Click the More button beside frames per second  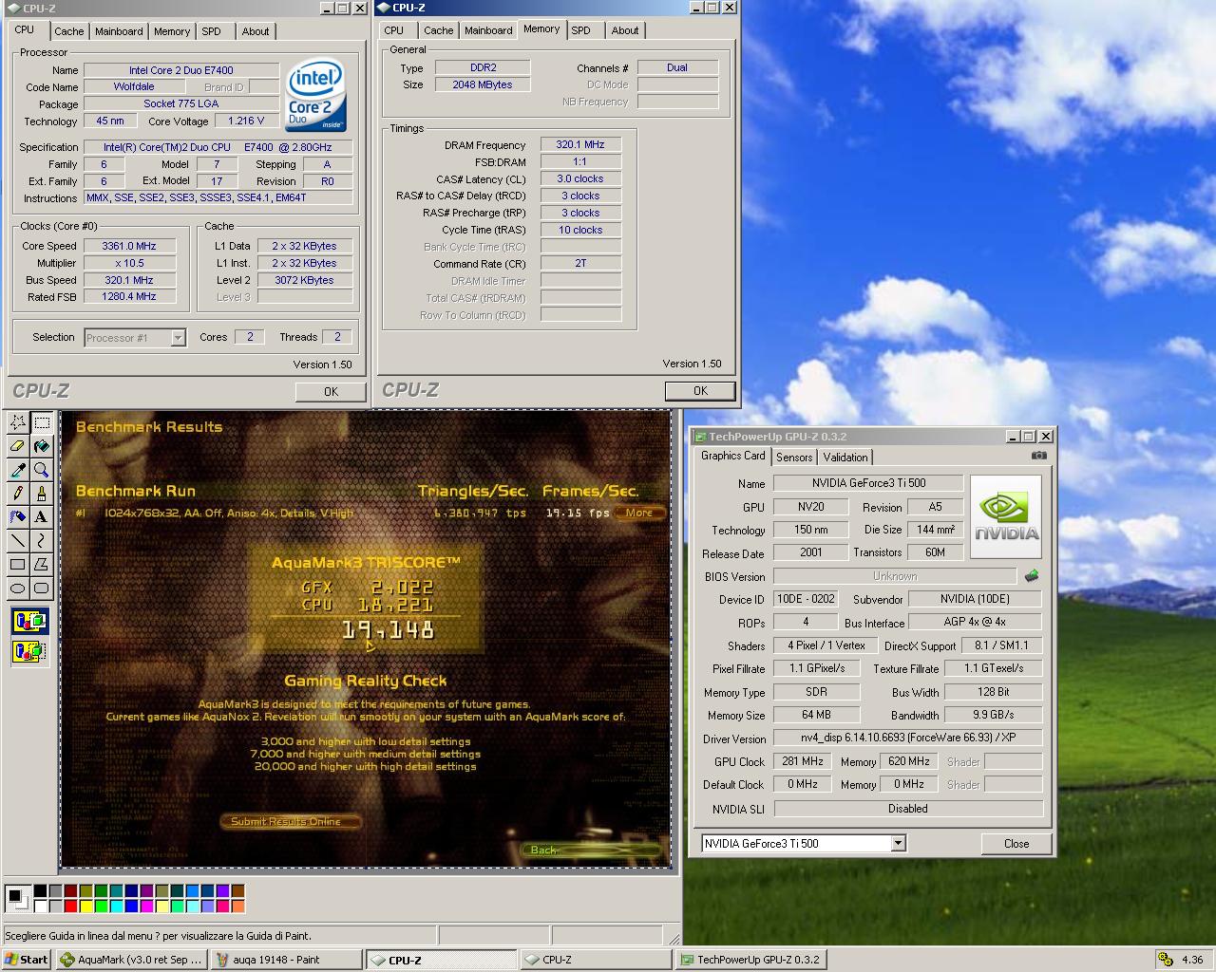(x=638, y=513)
